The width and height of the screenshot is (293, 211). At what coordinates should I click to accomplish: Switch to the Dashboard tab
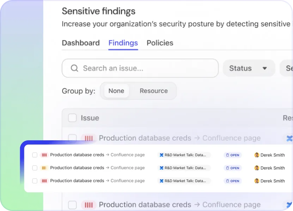click(x=81, y=43)
